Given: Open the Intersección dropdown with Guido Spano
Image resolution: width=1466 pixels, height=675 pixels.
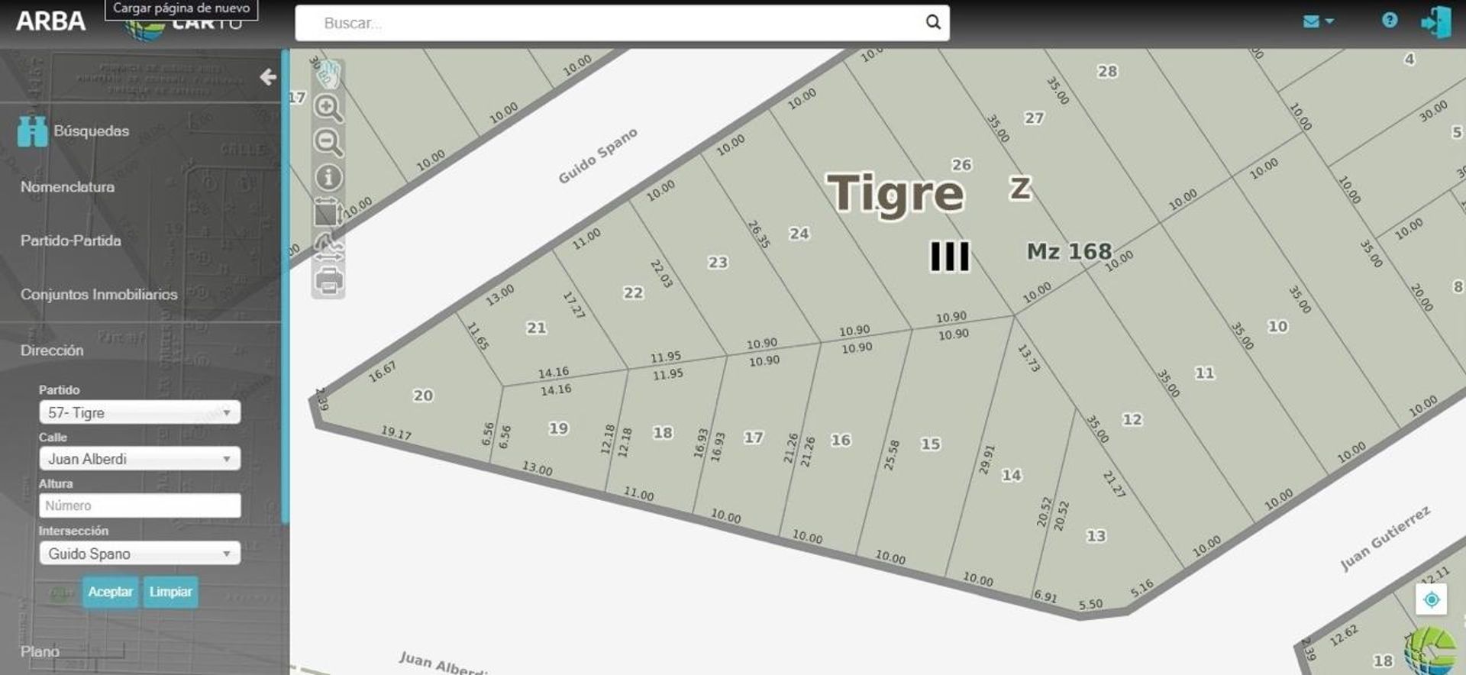Looking at the screenshot, I should tap(140, 554).
